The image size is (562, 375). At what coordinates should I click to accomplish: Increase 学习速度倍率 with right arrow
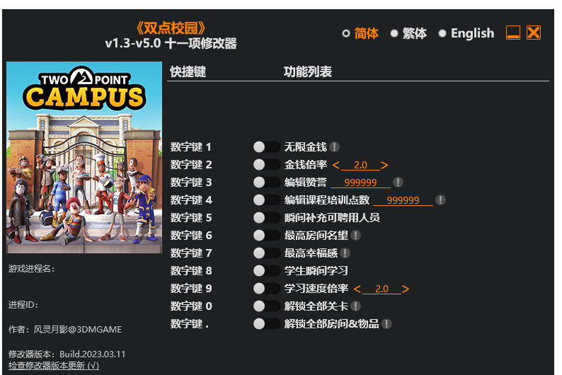406,289
